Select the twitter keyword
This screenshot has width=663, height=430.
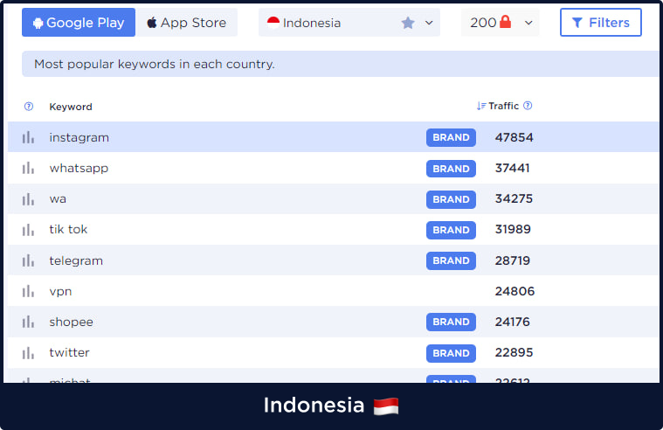click(69, 352)
